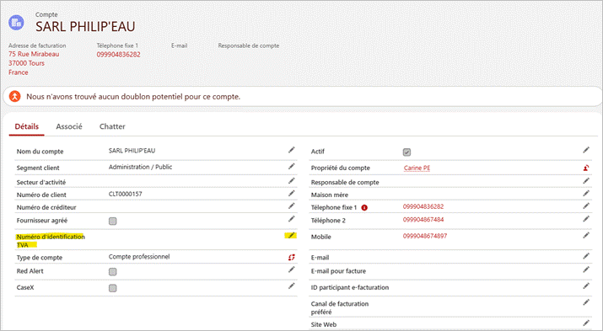The image size is (603, 331).
Task: Edit Red Alert pencil icon
Action: 292,270
